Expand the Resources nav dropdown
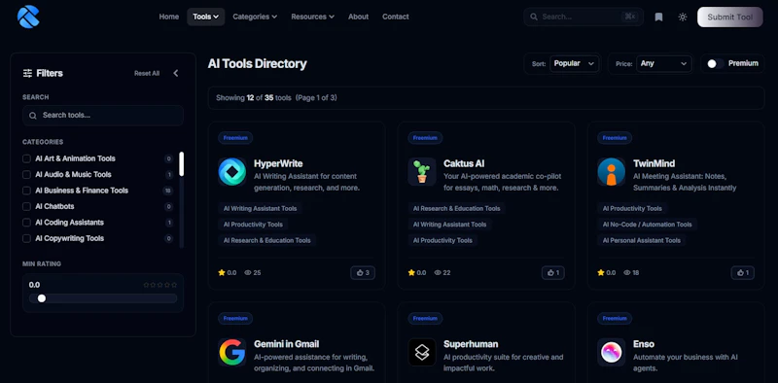 pyautogui.click(x=312, y=17)
